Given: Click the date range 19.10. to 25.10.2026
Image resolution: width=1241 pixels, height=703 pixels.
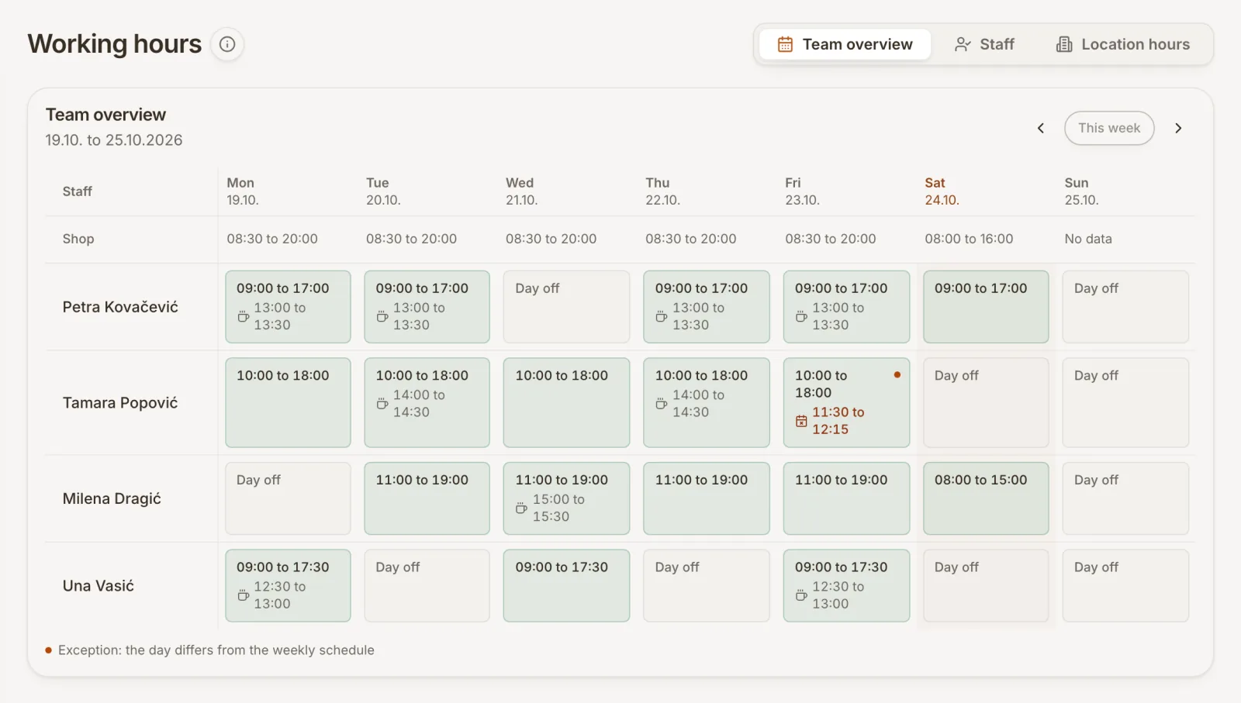Looking at the screenshot, I should 114,140.
